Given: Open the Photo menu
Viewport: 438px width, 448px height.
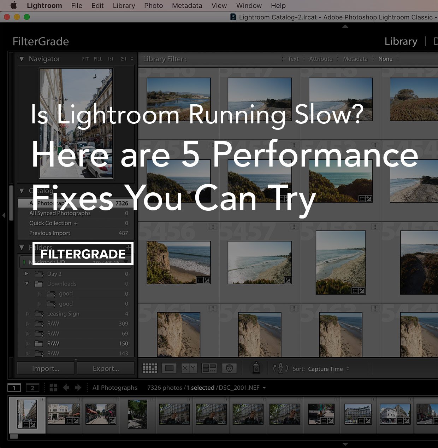Looking at the screenshot, I should pyautogui.click(x=154, y=6).
